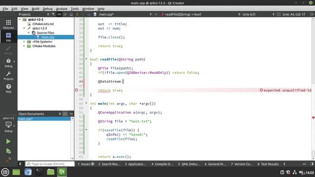Open the Window menu
The width and height of the screenshot is (315, 177).
(x=88, y=9)
